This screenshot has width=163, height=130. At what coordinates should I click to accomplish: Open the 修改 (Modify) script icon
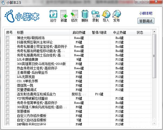(74, 14)
